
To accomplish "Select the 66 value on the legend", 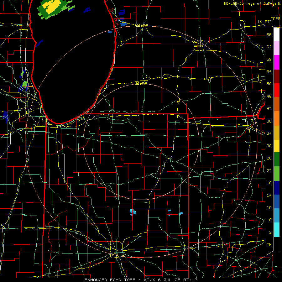I will click(269, 34).
